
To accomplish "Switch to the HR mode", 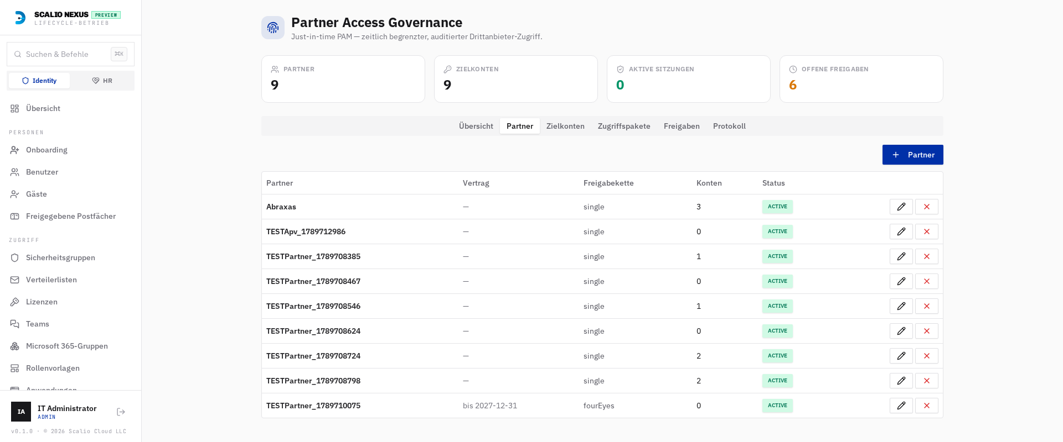I will [102, 81].
